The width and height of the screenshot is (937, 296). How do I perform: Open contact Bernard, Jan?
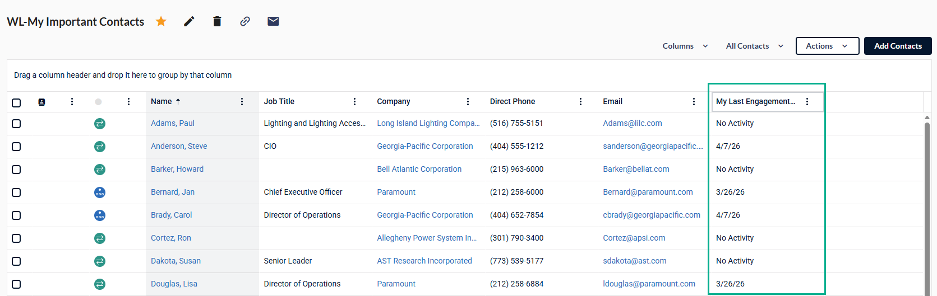click(173, 192)
